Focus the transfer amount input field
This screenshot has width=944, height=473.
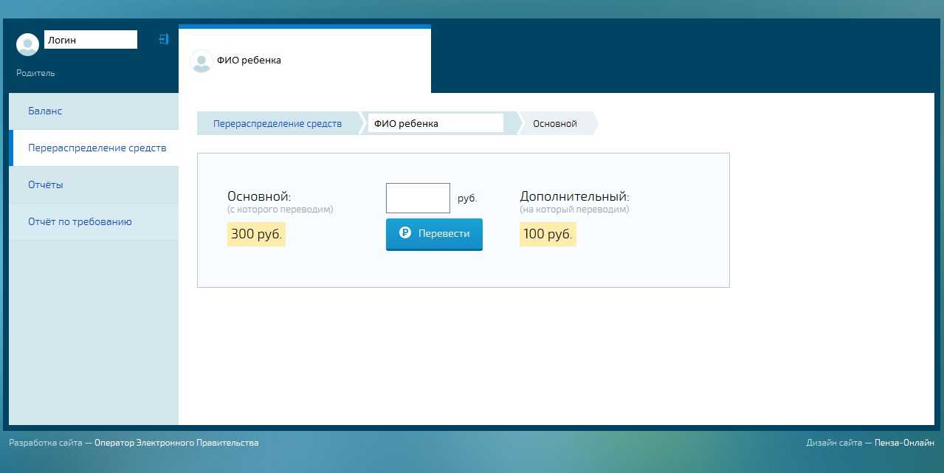[418, 198]
